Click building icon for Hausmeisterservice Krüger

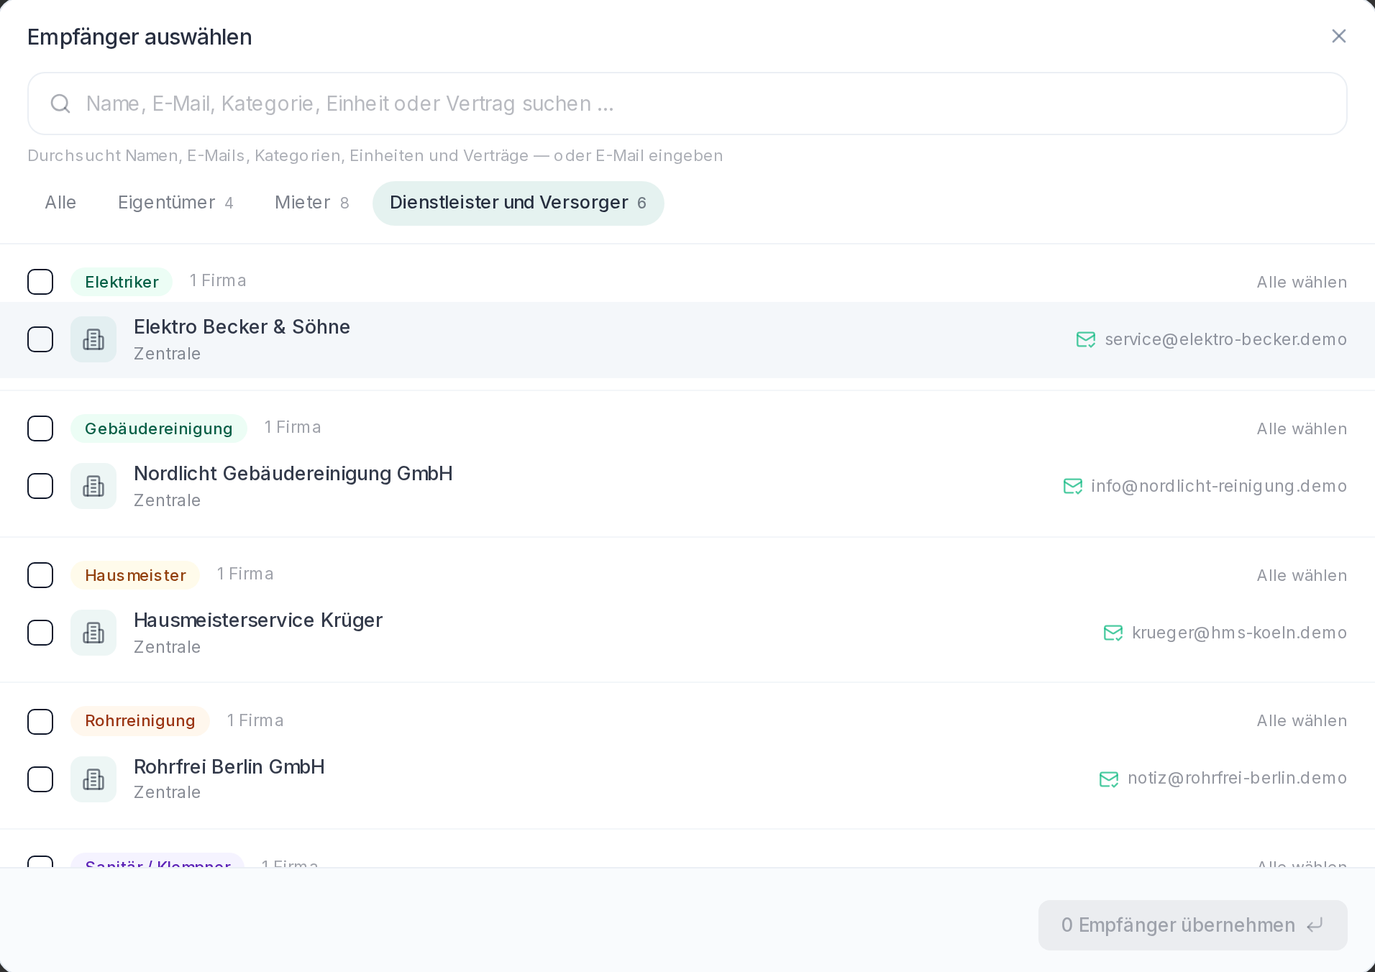93,633
